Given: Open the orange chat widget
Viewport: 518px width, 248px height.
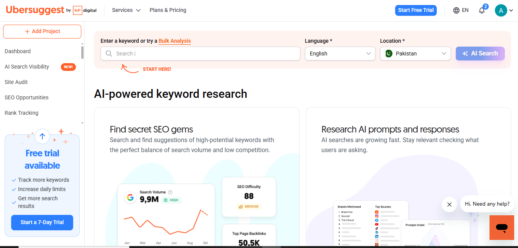Looking at the screenshot, I should click(x=501, y=228).
